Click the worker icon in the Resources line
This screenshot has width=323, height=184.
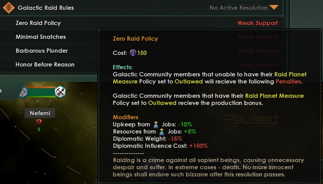tap(161, 132)
